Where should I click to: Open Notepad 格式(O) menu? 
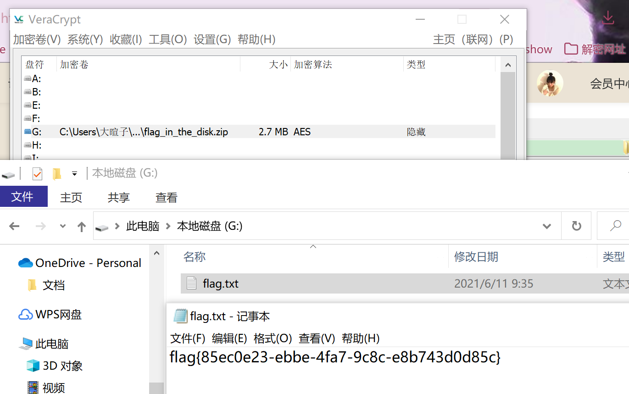[x=273, y=339]
